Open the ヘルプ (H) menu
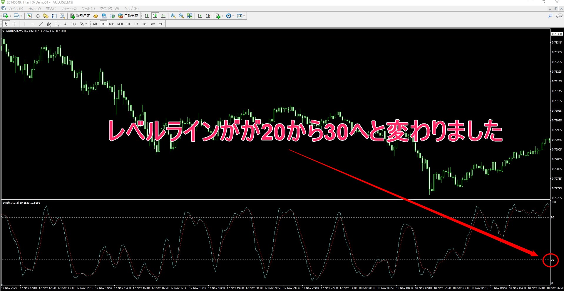The height and width of the screenshot is (291, 564). [131, 8]
